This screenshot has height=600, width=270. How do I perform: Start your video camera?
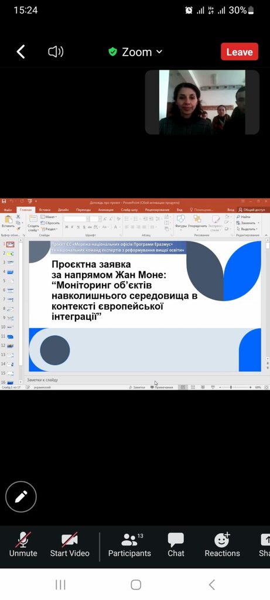pyautogui.click(x=70, y=544)
